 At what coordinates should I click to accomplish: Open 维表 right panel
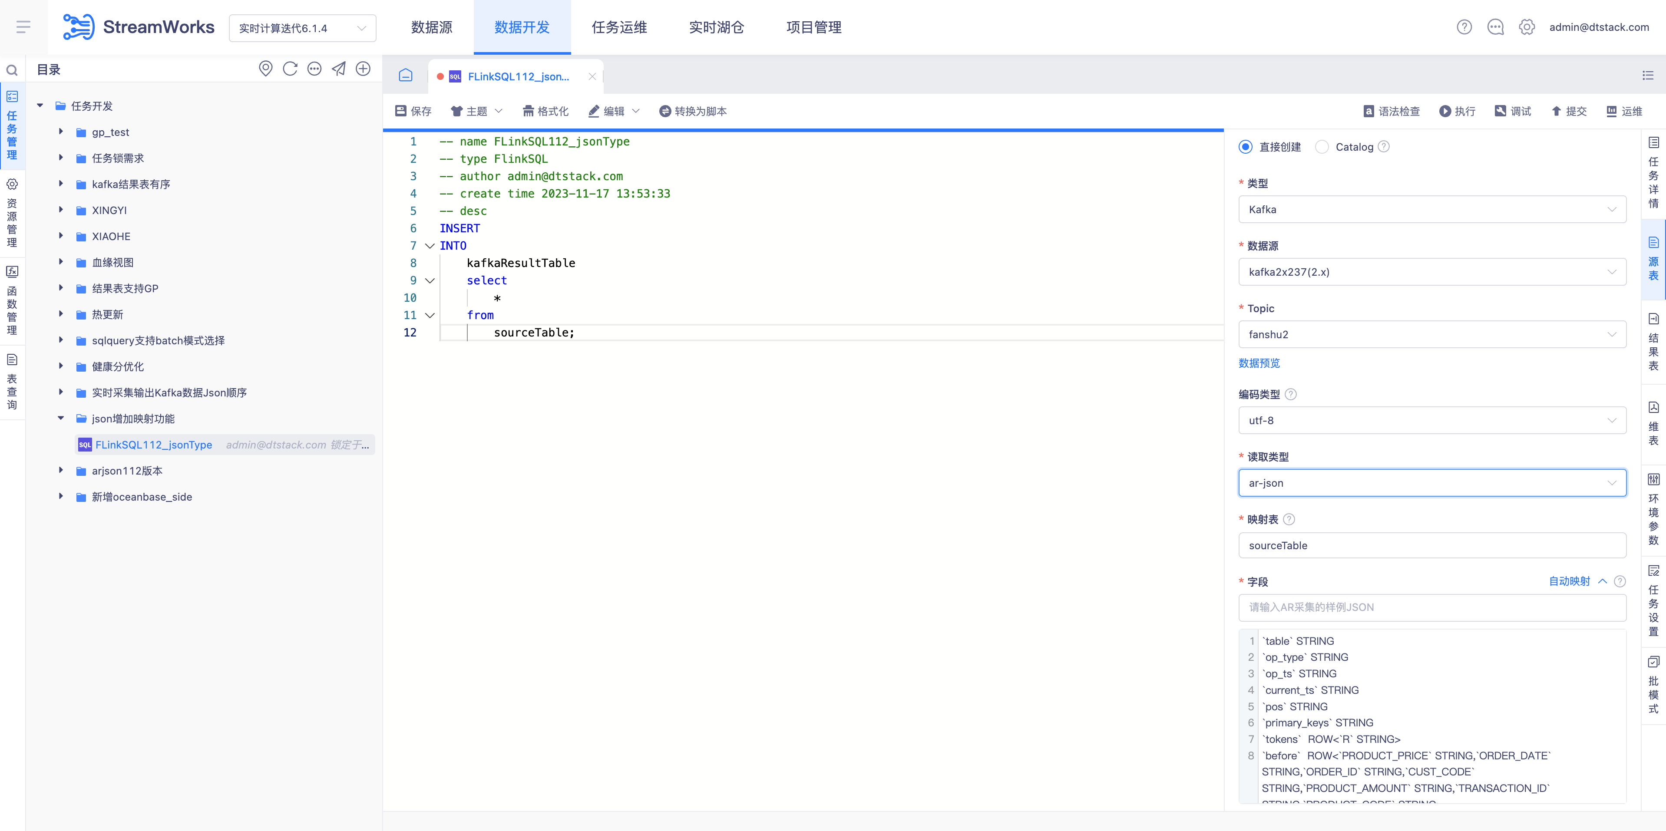(x=1654, y=424)
